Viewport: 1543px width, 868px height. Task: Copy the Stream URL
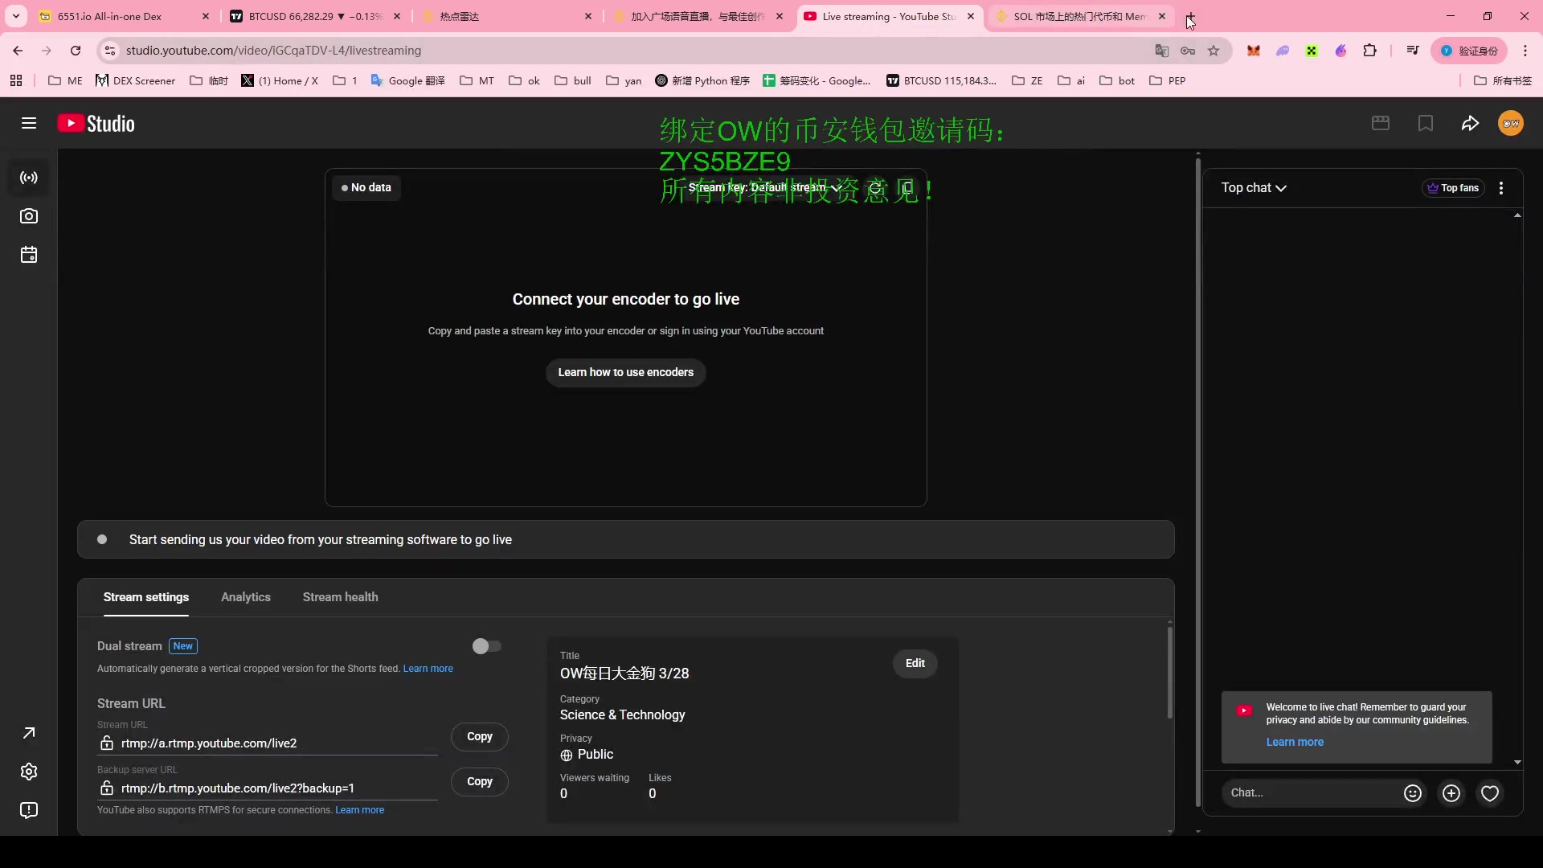[x=479, y=736]
